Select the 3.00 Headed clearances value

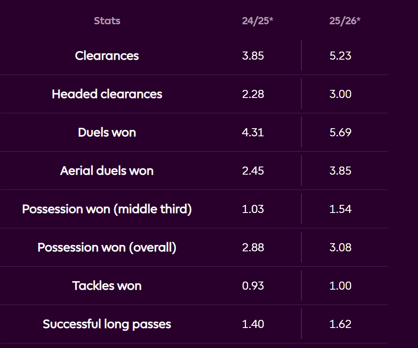coord(341,94)
